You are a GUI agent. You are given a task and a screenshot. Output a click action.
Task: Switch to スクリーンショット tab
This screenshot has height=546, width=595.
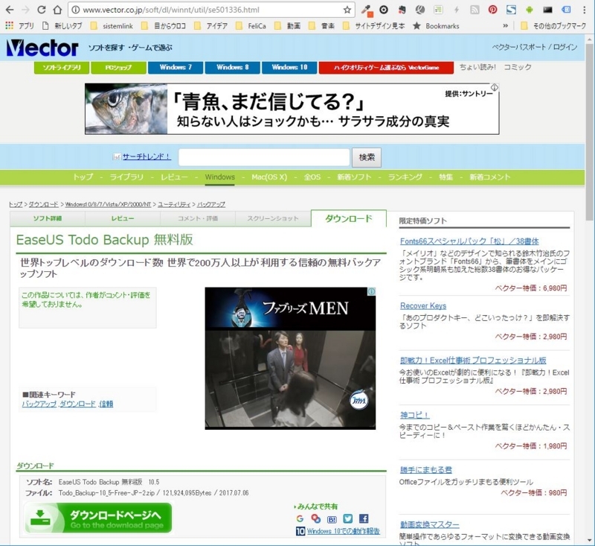tap(273, 218)
